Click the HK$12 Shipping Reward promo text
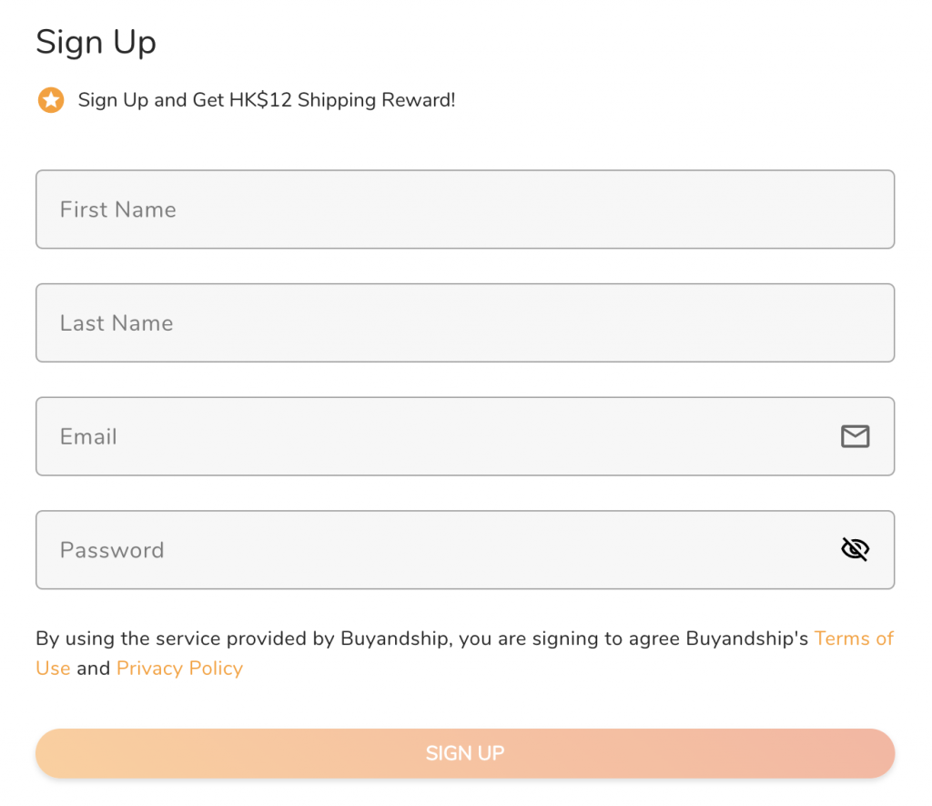This screenshot has height=806, width=932. [267, 100]
